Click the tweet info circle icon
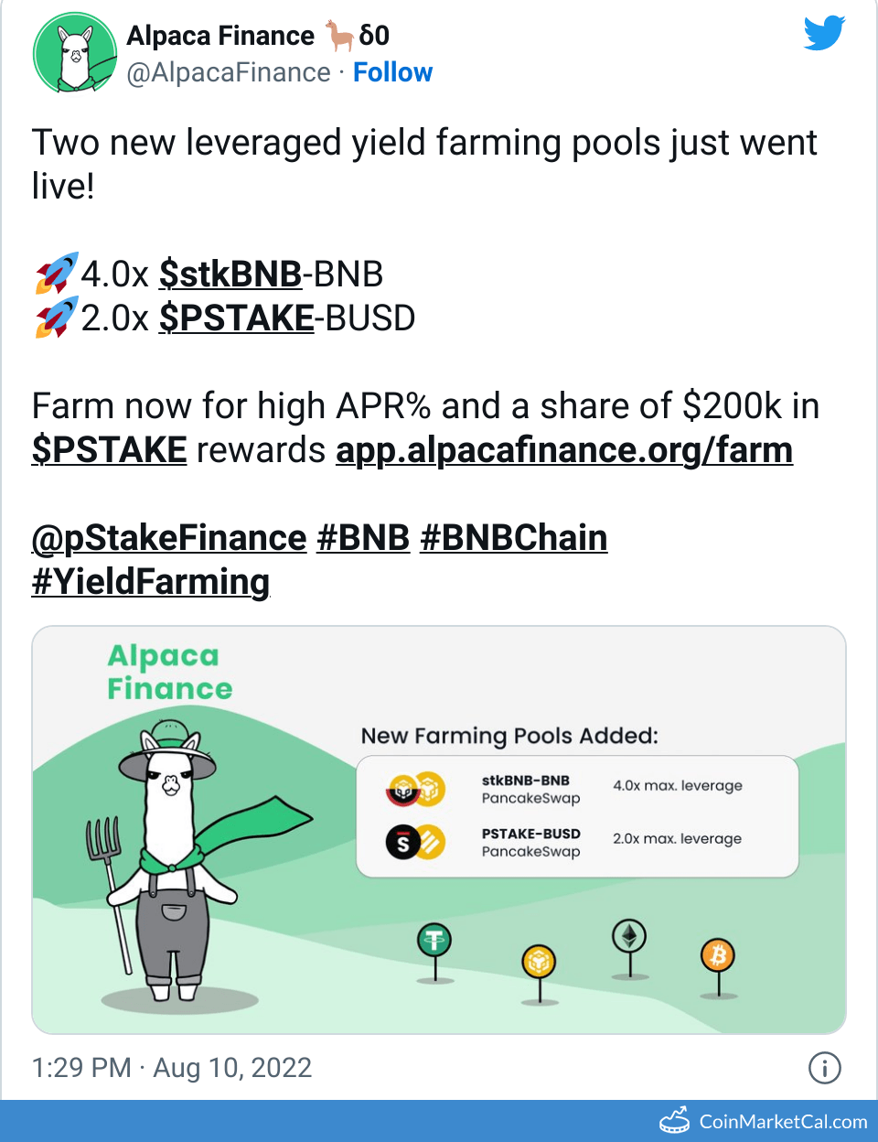This screenshot has height=1142, width=878. pos(824,1067)
